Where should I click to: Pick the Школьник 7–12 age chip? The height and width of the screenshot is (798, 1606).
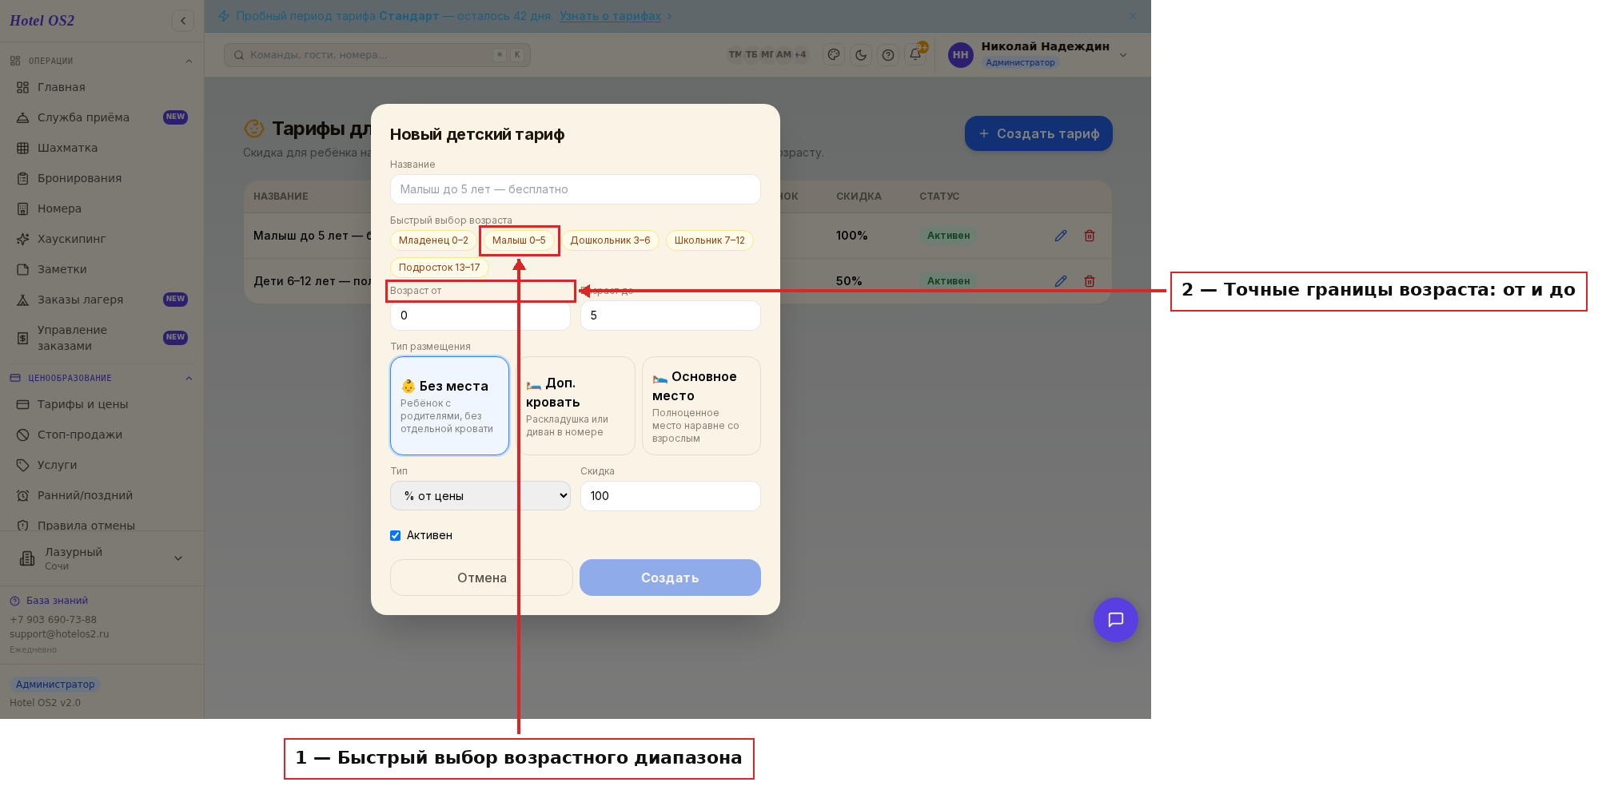point(709,240)
